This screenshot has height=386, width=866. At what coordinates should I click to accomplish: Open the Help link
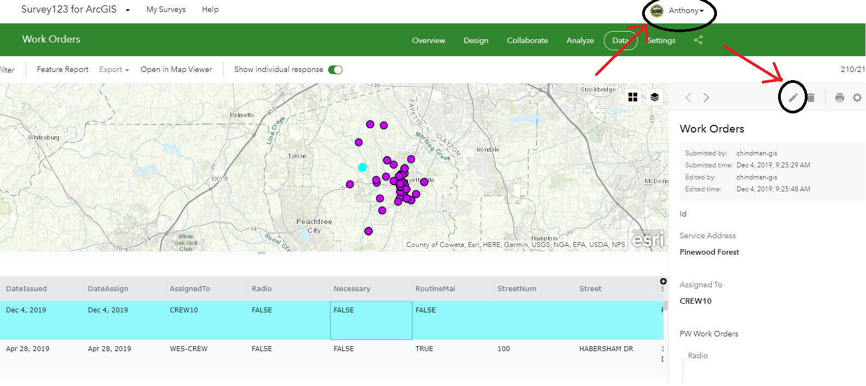click(x=210, y=9)
